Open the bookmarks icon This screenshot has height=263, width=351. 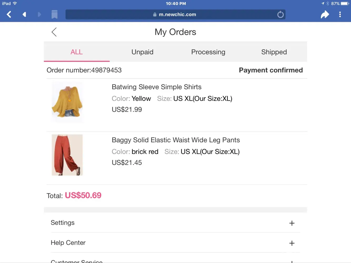[55, 14]
